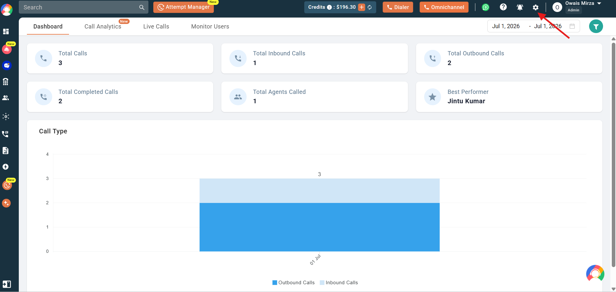Viewport: 616px width, 292px height.
Task: Open the blue chat bubble sidebar icon
Action: tap(6, 66)
